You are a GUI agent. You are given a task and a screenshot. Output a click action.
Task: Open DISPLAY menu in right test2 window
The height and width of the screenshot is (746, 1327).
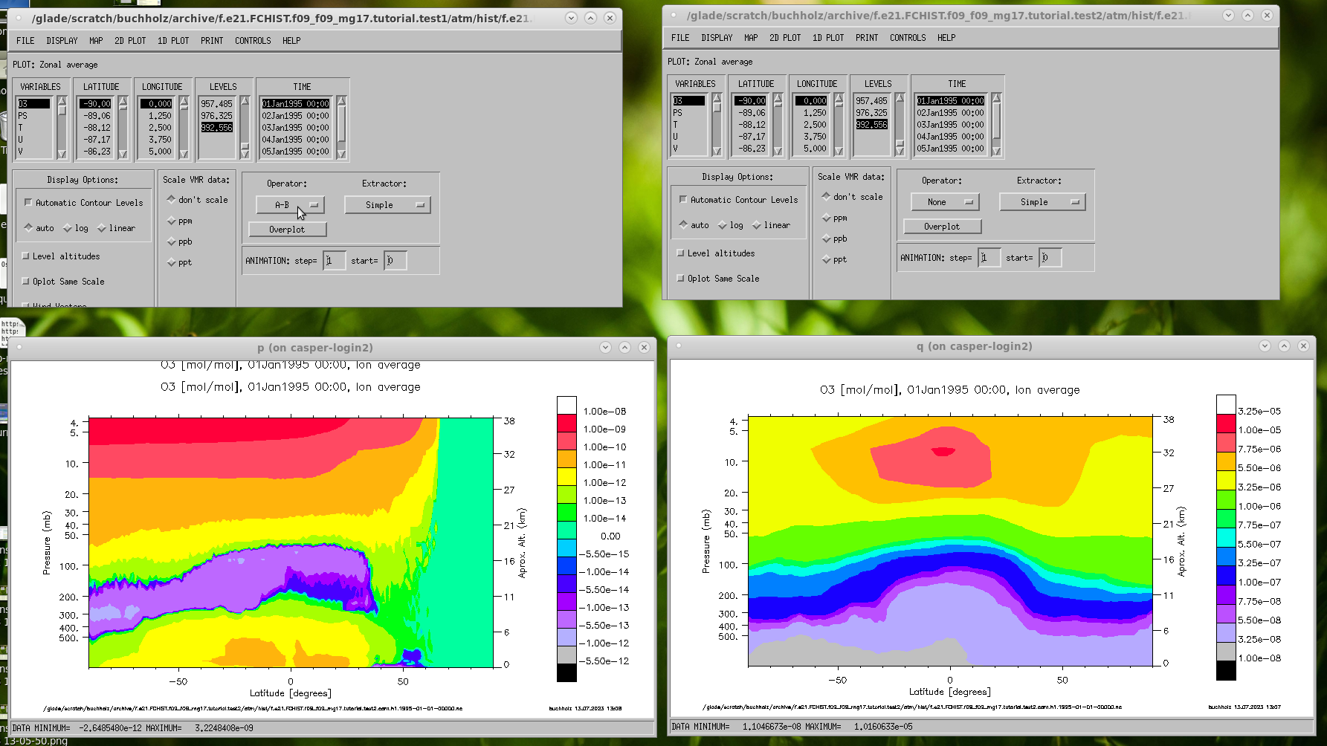717,38
